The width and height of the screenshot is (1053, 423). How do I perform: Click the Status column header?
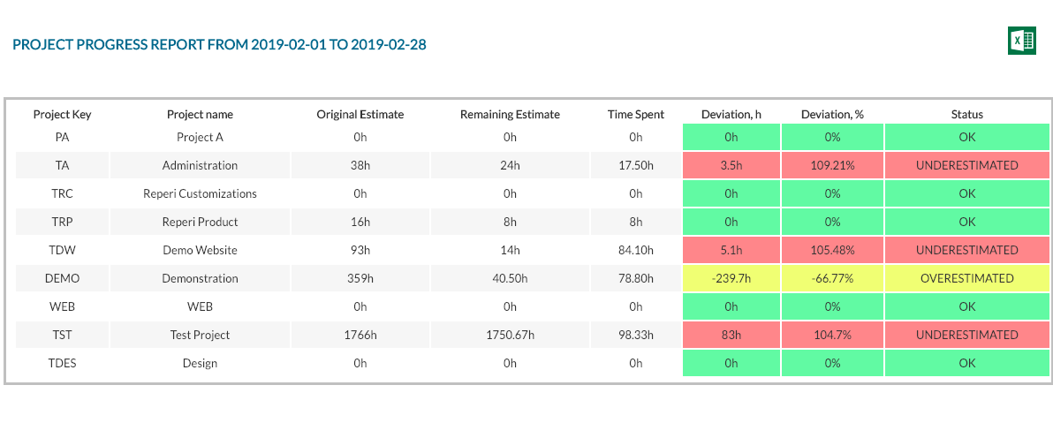pyautogui.click(x=966, y=114)
